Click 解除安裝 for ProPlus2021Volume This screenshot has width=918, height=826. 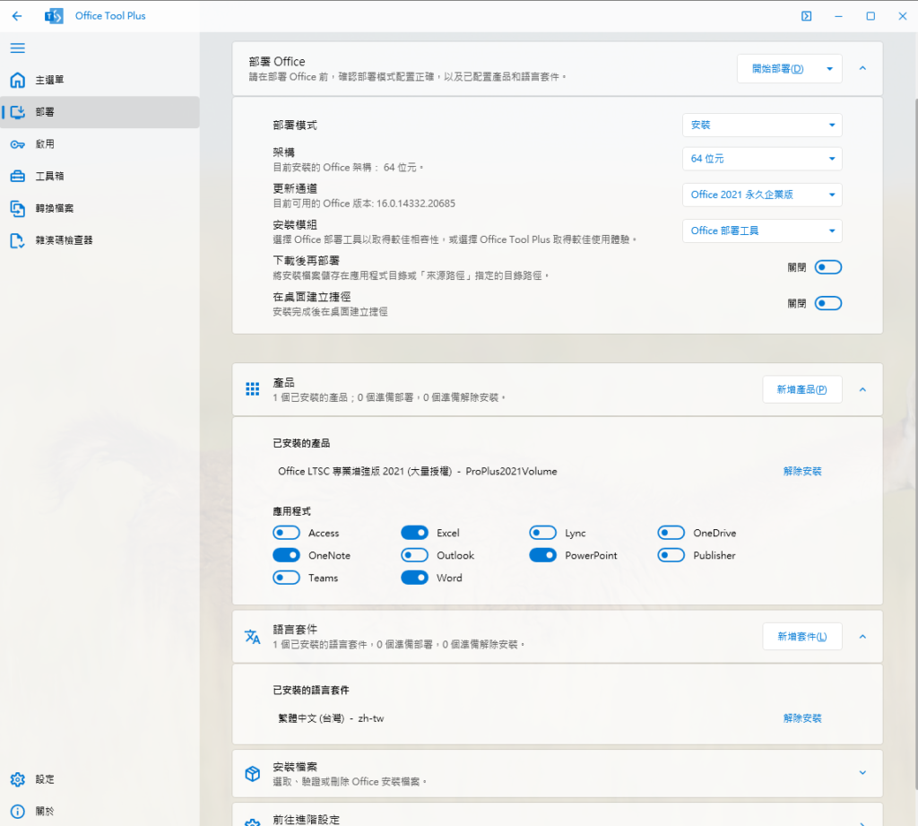pyautogui.click(x=802, y=471)
